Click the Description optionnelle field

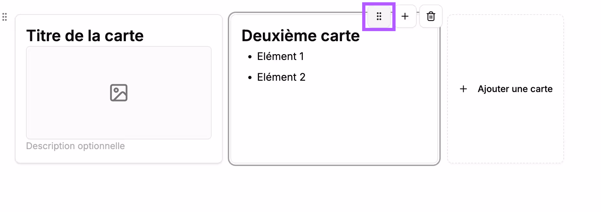pyautogui.click(x=75, y=146)
